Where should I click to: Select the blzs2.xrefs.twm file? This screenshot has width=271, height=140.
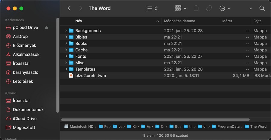91,75
